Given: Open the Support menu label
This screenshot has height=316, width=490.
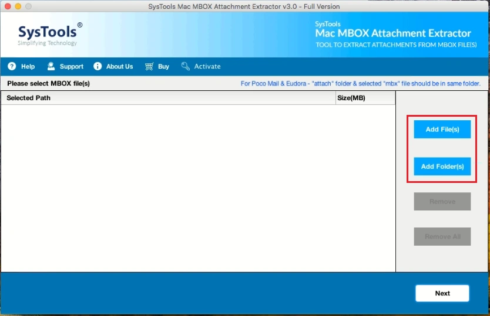Looking at the screenshot, I should coord(72,66).
